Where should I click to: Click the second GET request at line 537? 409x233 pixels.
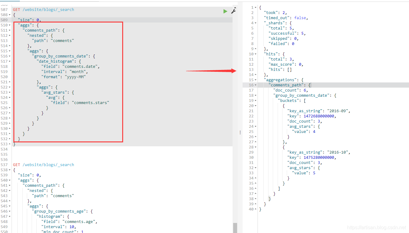[44, 165]
